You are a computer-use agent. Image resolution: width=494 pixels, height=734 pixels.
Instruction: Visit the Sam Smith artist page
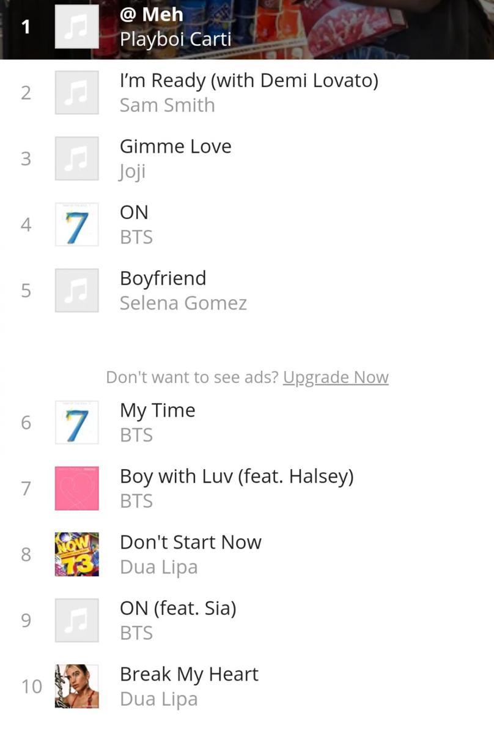pos(168,105)
